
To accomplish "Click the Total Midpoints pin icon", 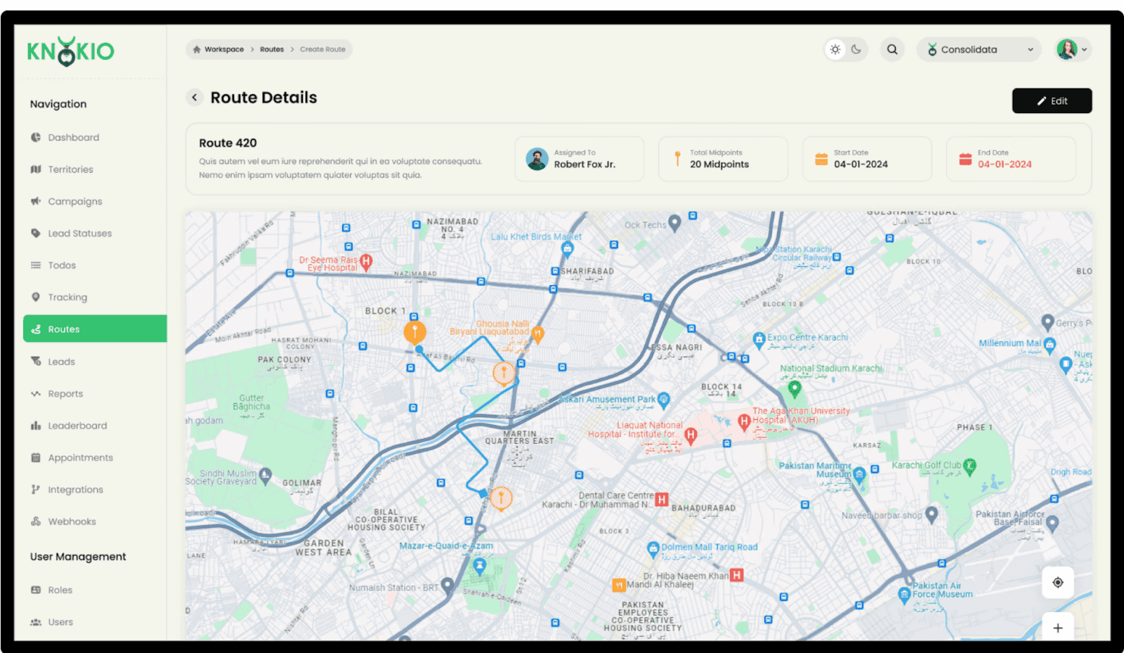I will (677, 159).
